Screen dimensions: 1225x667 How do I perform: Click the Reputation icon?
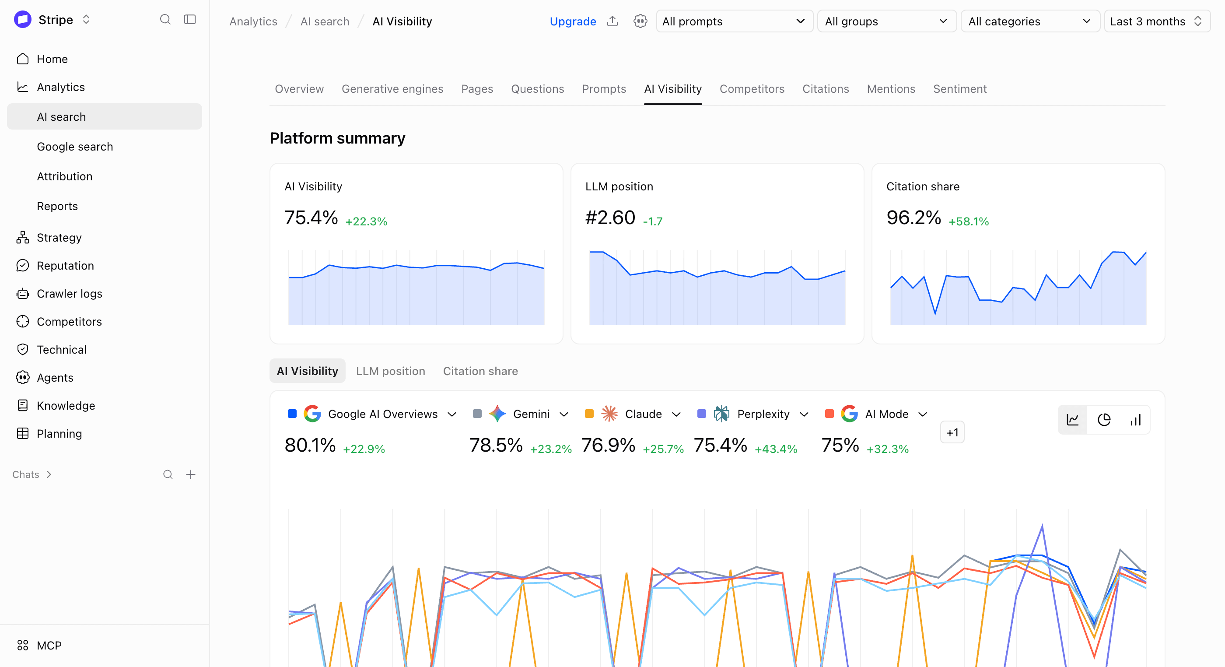[23, 266]
